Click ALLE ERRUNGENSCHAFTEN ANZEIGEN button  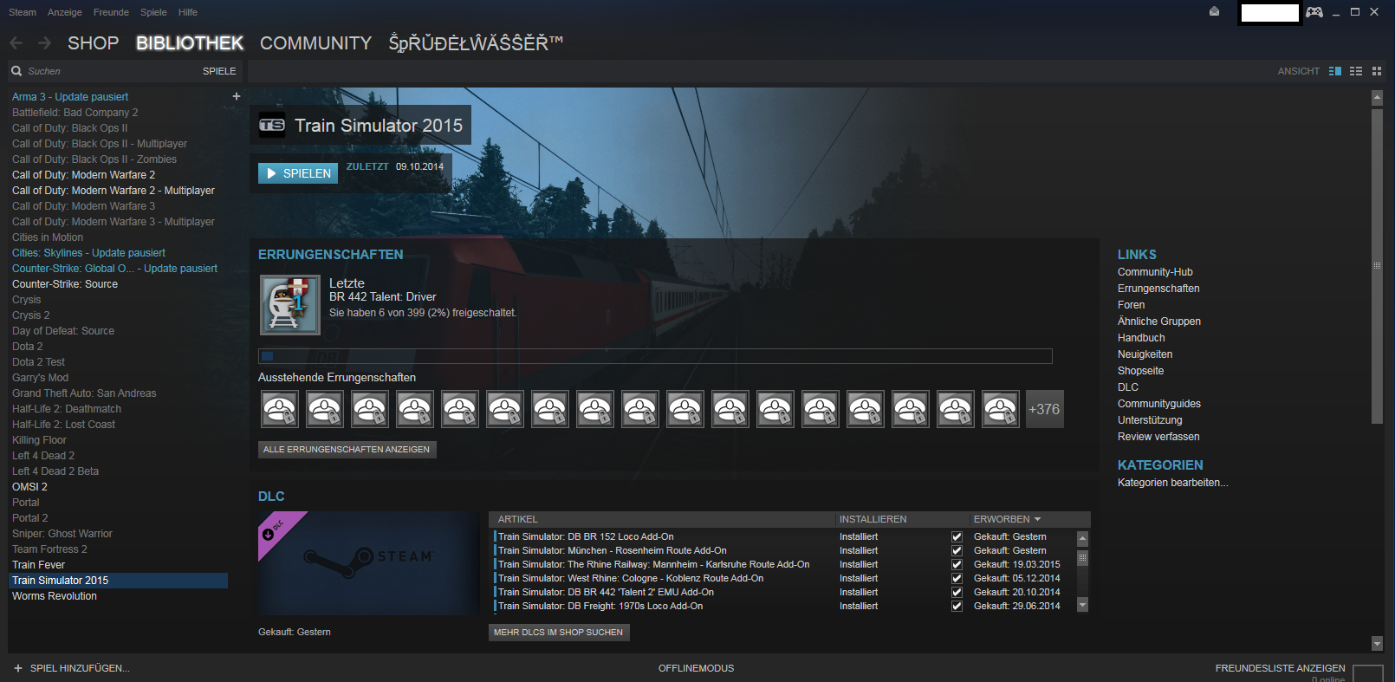click(347, 449)
